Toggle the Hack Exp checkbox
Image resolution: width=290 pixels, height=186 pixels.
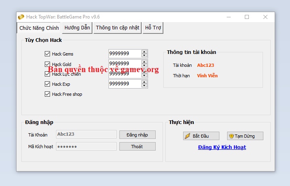[x=48, y=84]
